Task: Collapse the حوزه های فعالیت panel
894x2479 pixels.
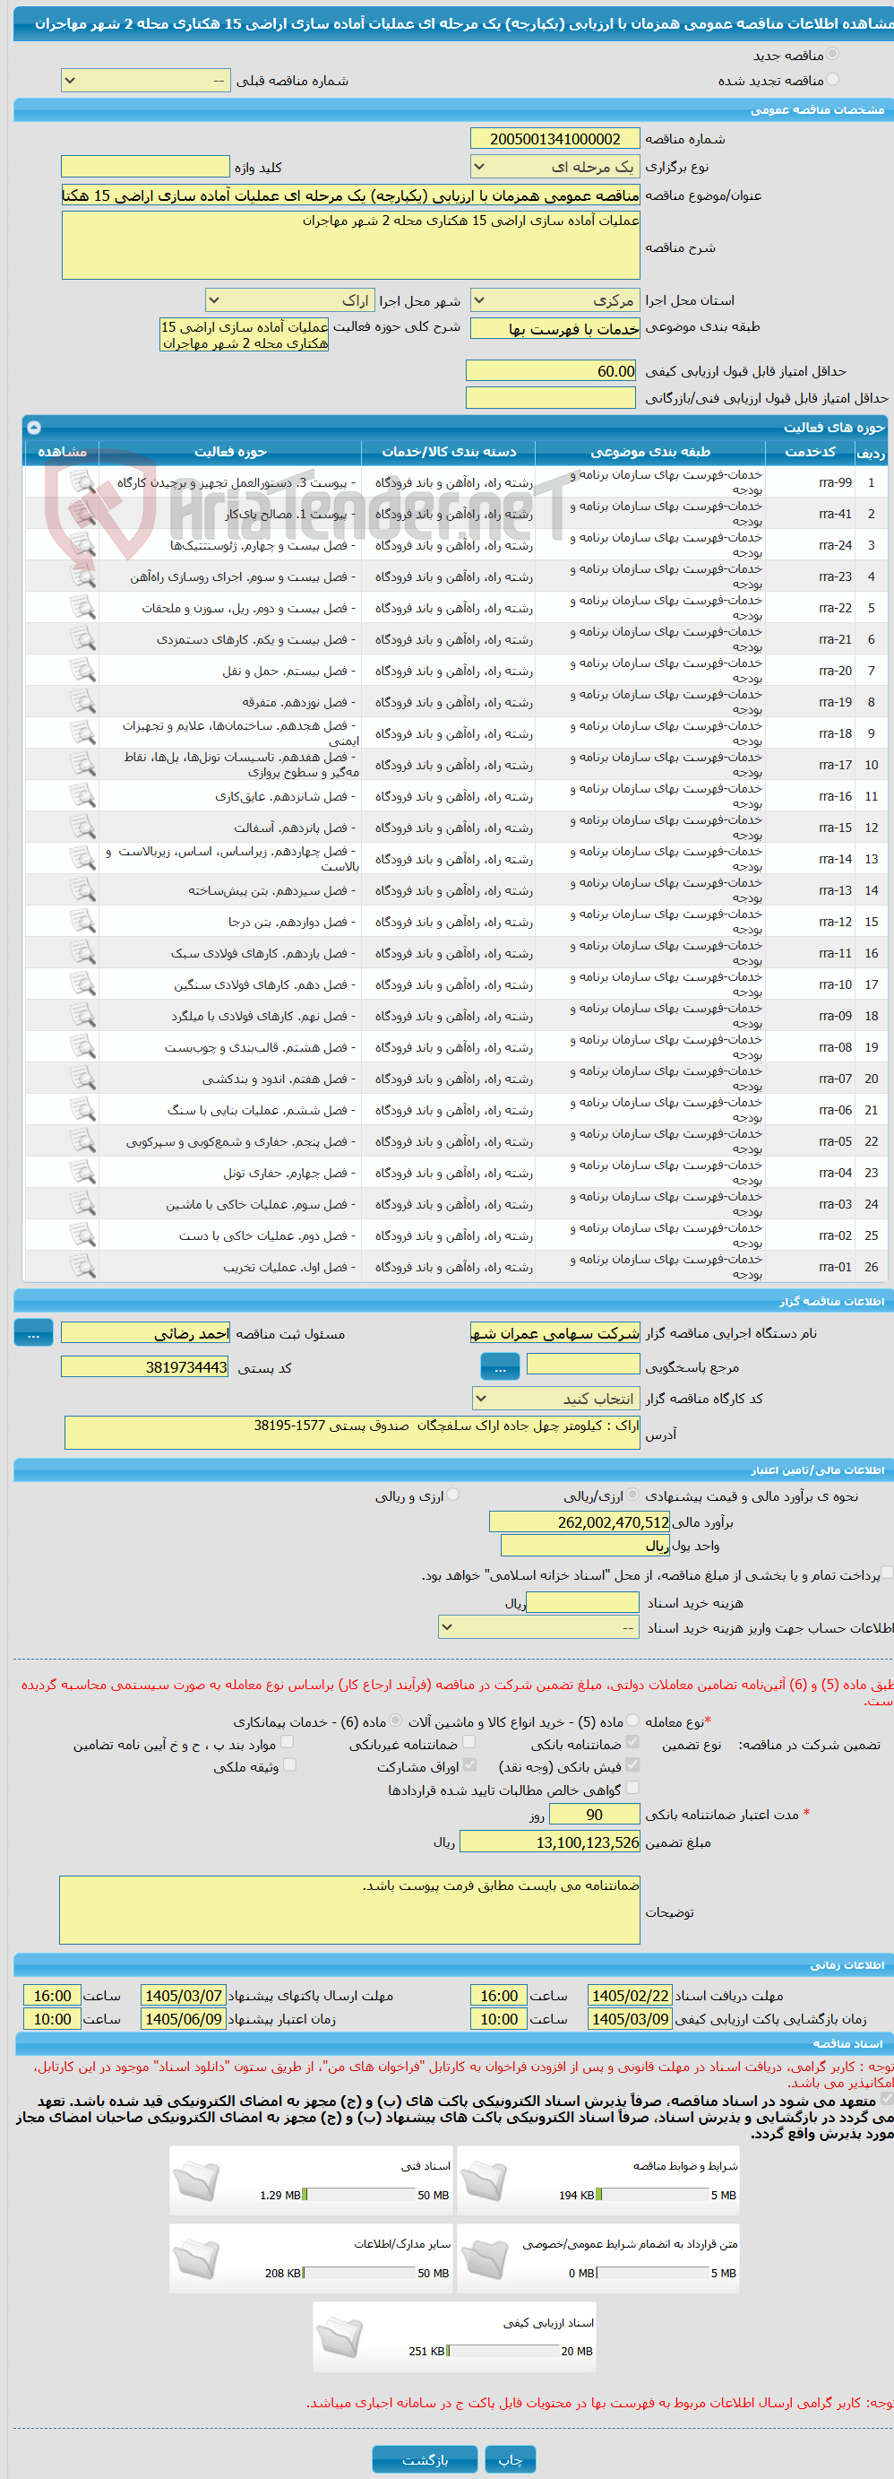Action: coord(34,428)
